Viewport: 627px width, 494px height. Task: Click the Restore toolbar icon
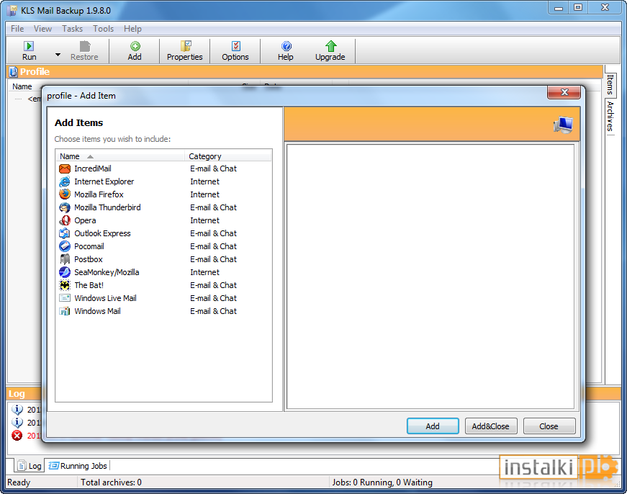pyautogui.click(x=85, y=46)
